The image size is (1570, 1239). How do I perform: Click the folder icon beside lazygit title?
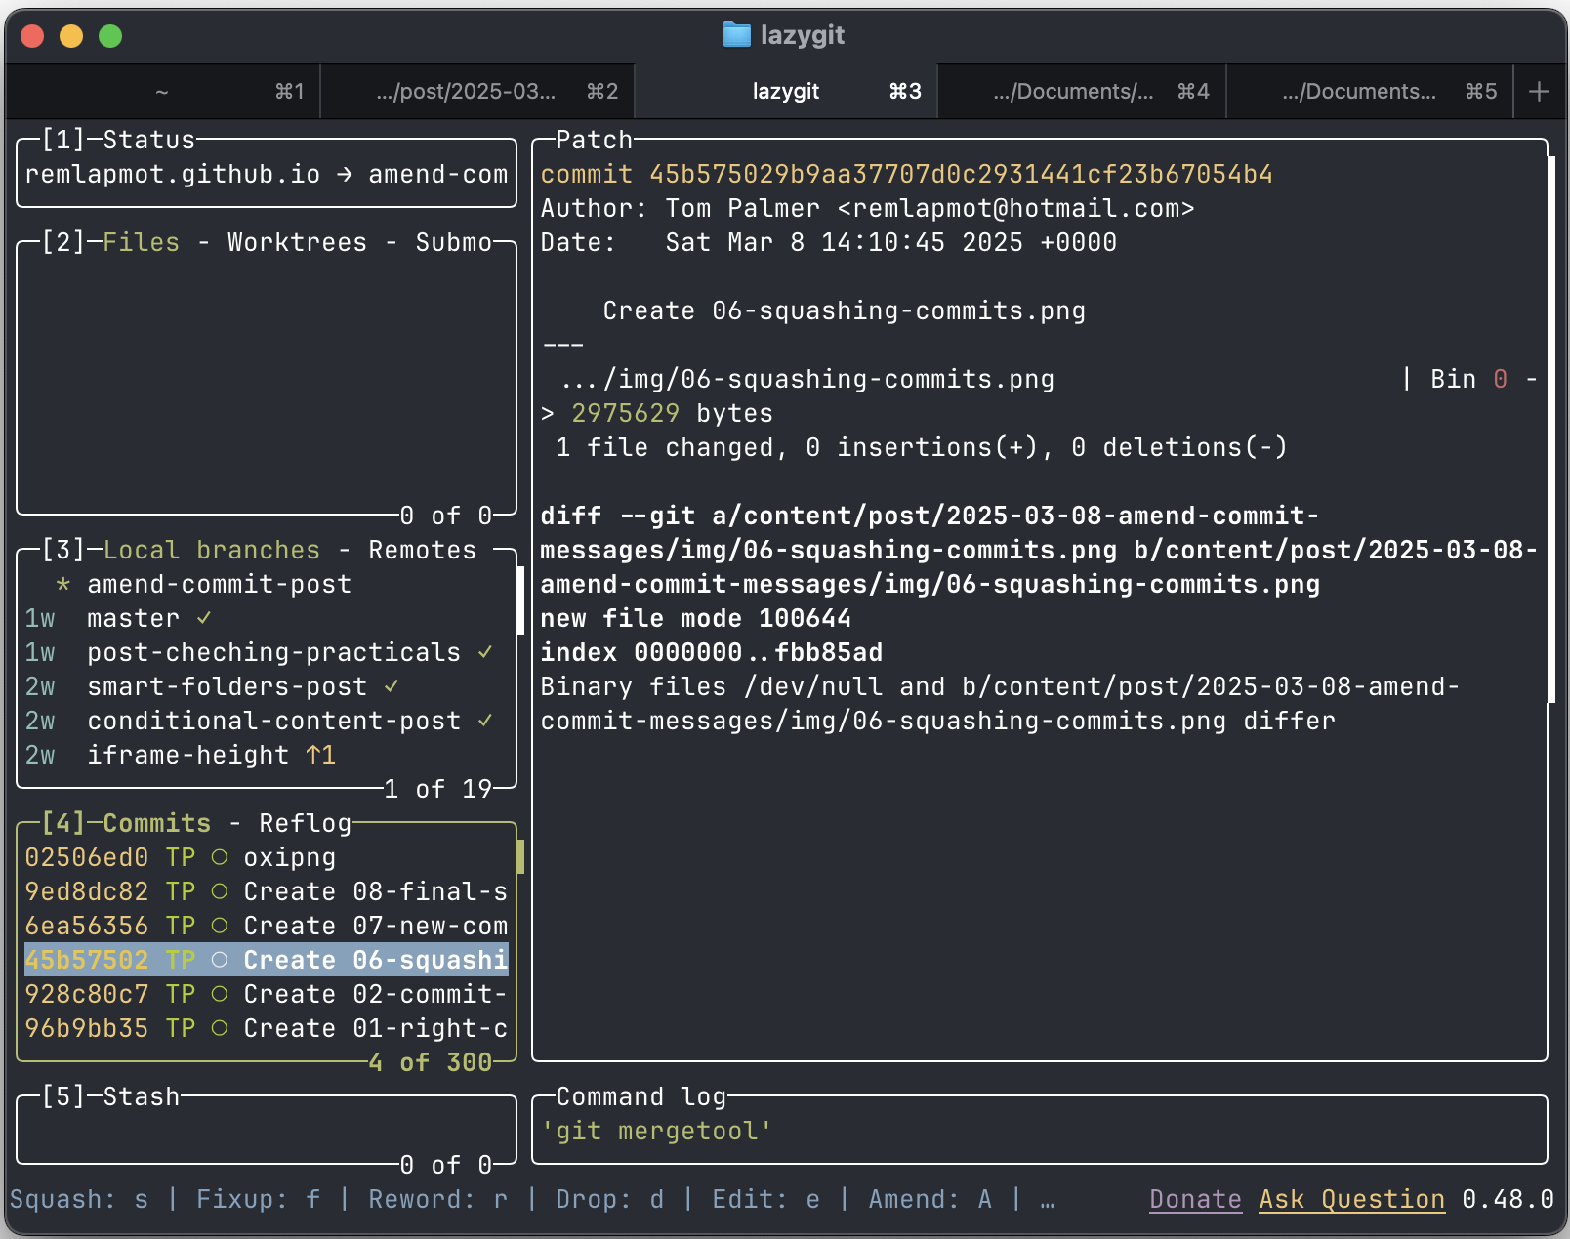(737, 35)
